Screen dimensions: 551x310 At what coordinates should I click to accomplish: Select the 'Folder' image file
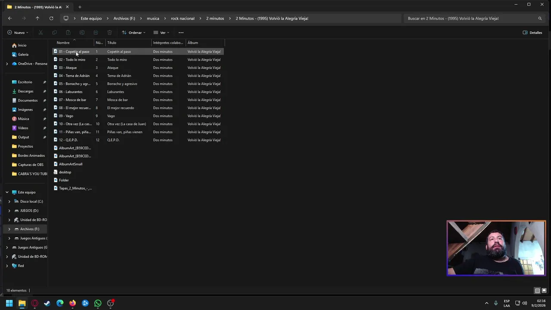[64, 180]
